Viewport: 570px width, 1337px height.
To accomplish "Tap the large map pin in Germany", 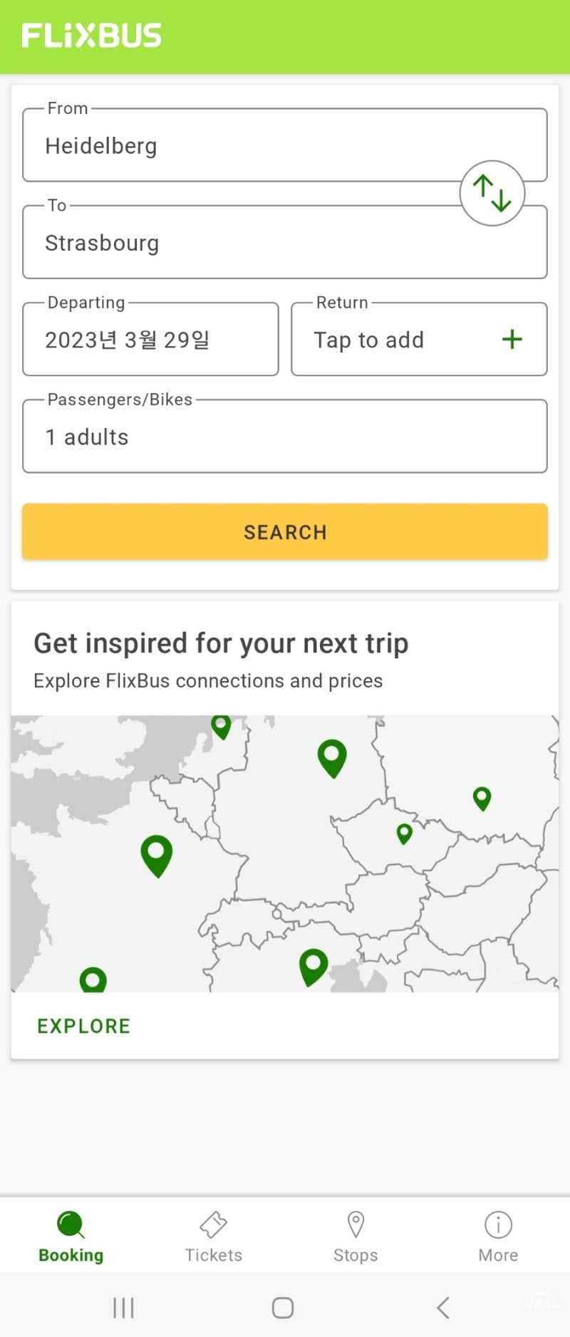I will pos(332,758).
